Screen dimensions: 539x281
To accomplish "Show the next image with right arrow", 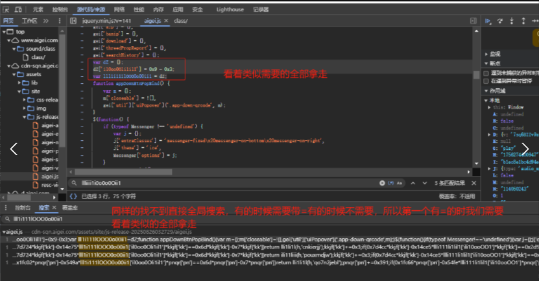I will (525, 149).
